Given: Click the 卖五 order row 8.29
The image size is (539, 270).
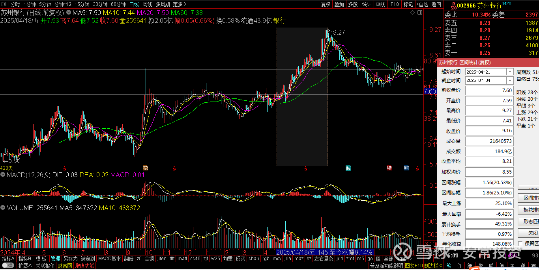Looking at the screenshot, I should 492,23.
